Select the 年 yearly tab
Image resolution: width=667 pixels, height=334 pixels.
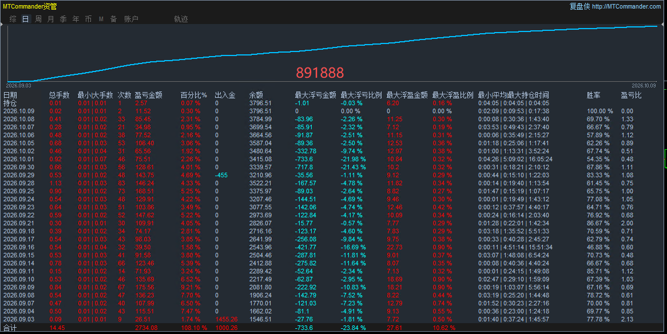tap(76, 19)
